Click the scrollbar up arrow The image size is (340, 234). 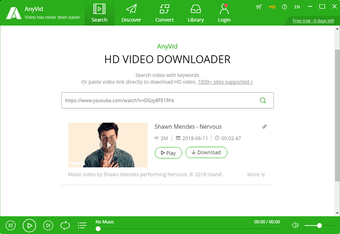(x=337, y=29)
